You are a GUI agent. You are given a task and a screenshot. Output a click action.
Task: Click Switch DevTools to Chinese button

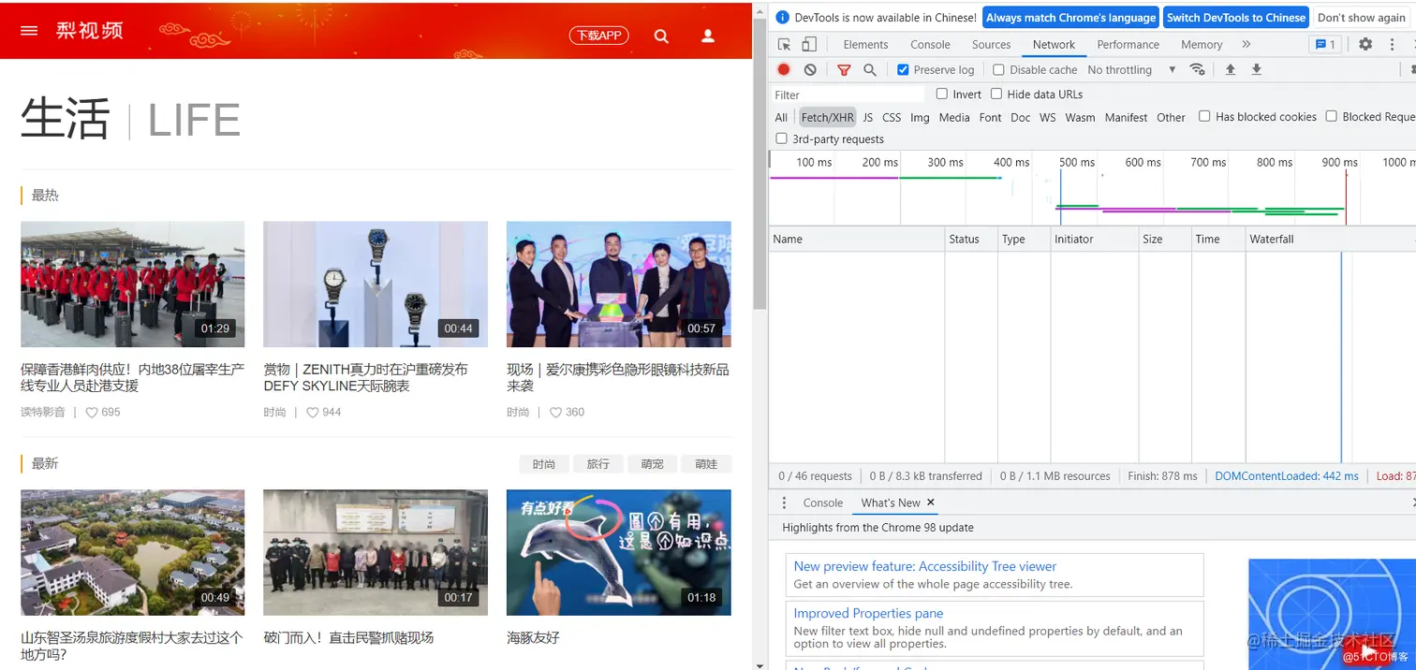pyautogui.click(x=1235, y=17)
